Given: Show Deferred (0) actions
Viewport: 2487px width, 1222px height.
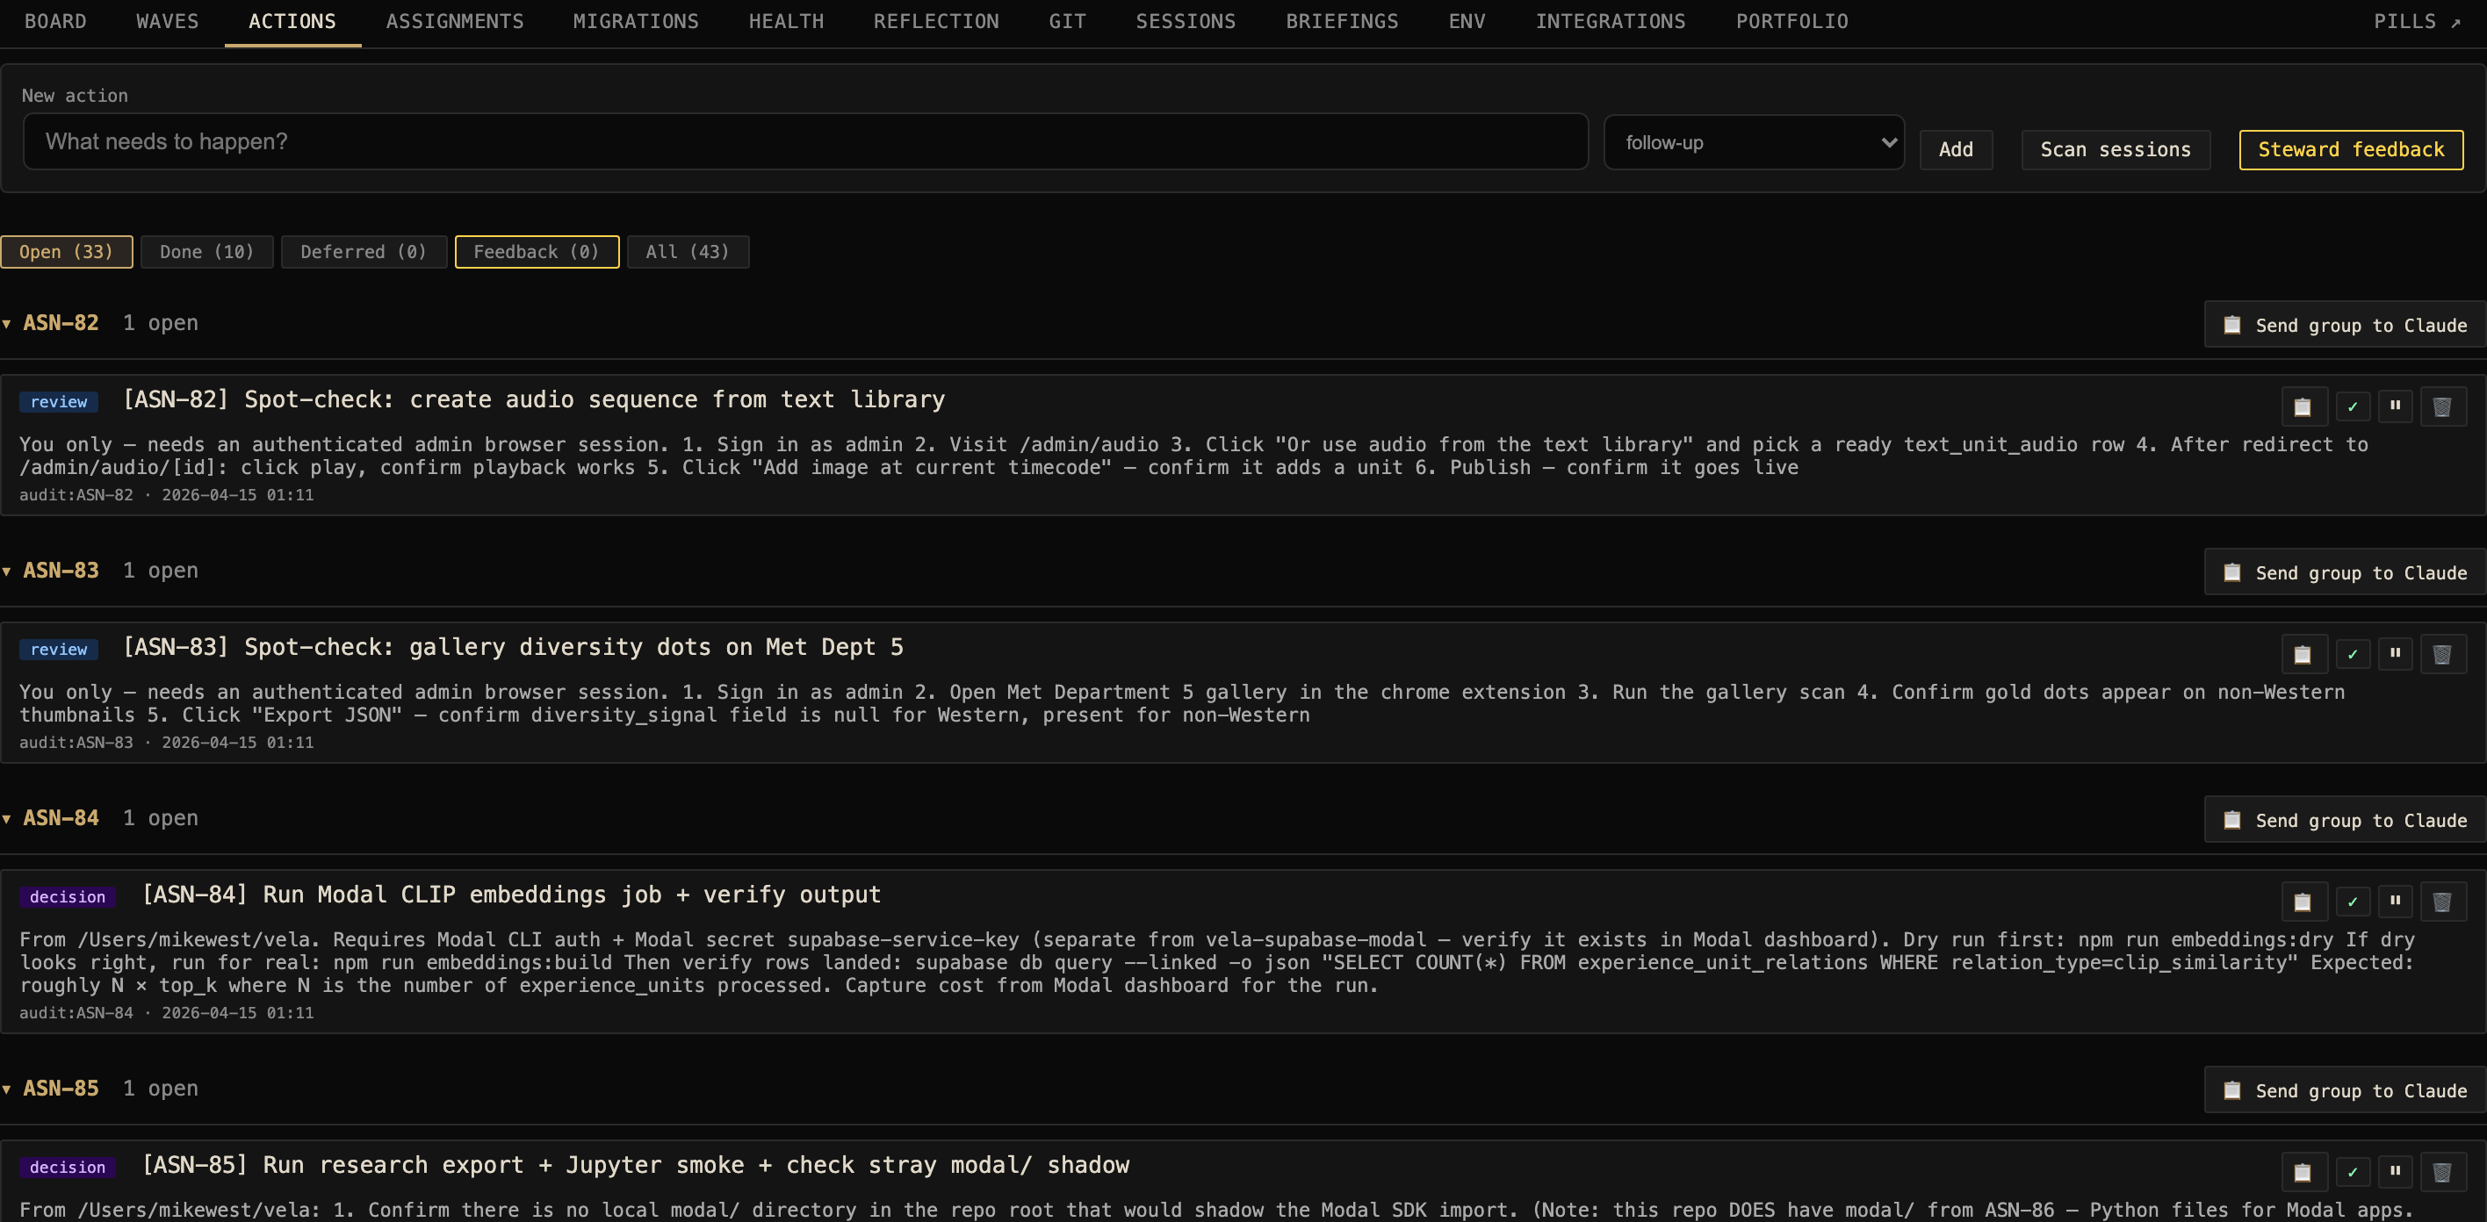Looking at the screenshot, I should click(x=364, y=252).
